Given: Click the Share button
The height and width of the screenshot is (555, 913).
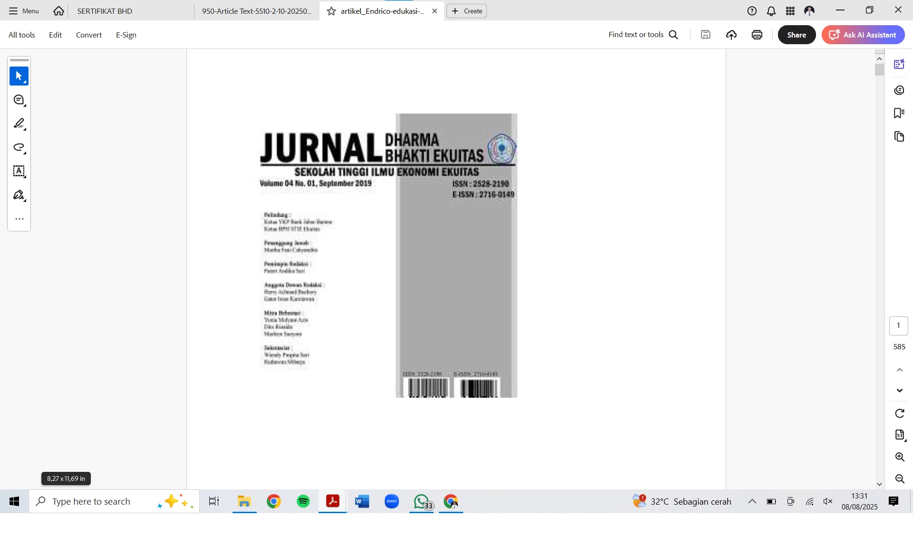Looking at the screenshot, I should pyautogui.click(x=796, y=35).
